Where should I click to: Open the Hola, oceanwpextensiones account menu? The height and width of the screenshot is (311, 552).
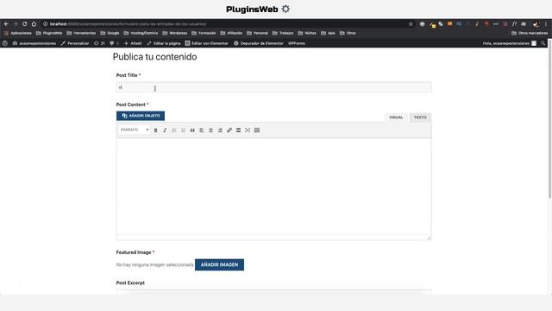(x=510, y=43)
